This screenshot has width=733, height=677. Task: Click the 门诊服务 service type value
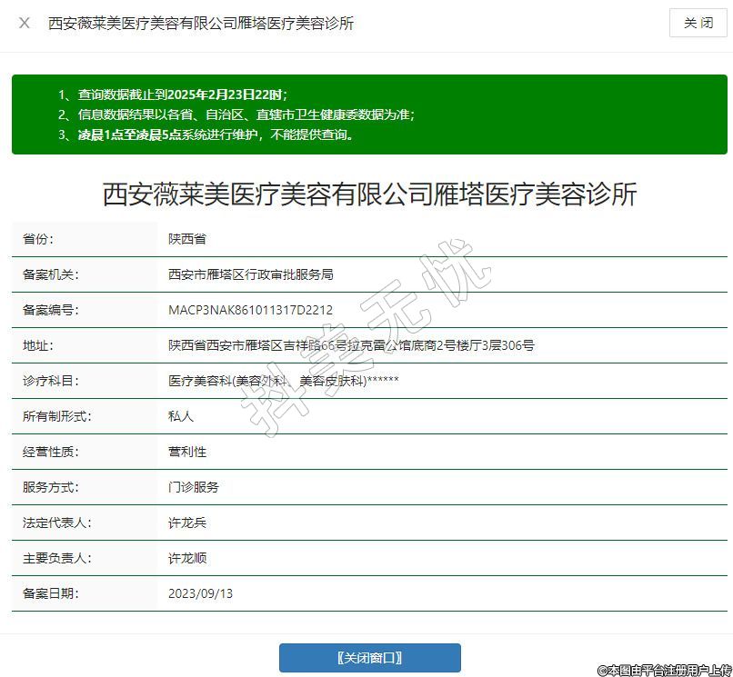194,487
